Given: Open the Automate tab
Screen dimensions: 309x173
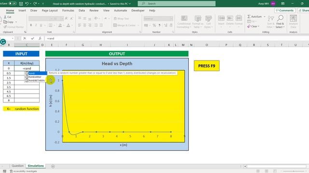Looking at the screenshot, I should 120,11.
